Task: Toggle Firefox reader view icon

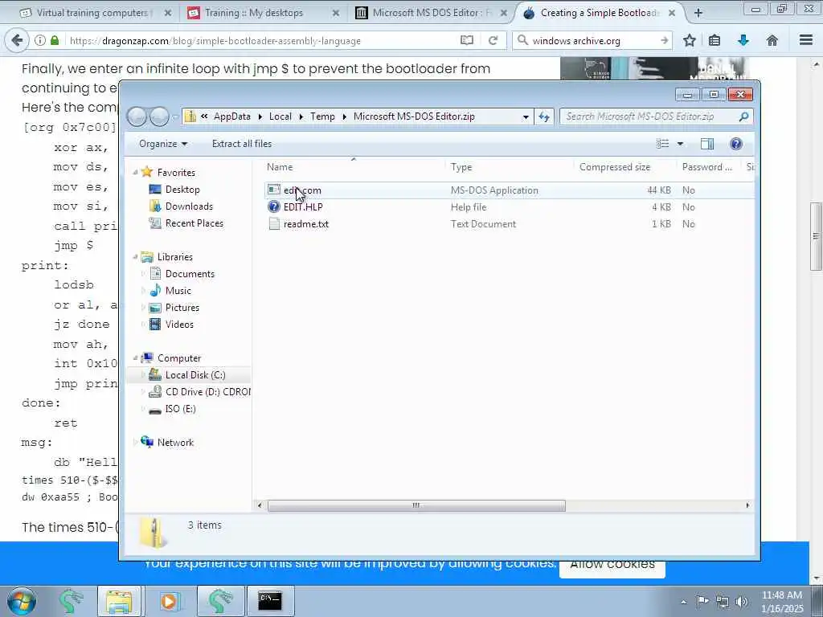Action: [467, 40]
